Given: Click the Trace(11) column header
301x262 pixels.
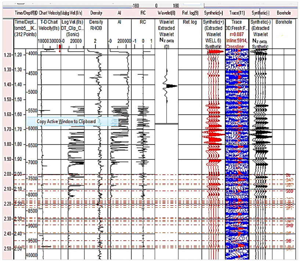Looking at the screenshot, I should point(236,13).
